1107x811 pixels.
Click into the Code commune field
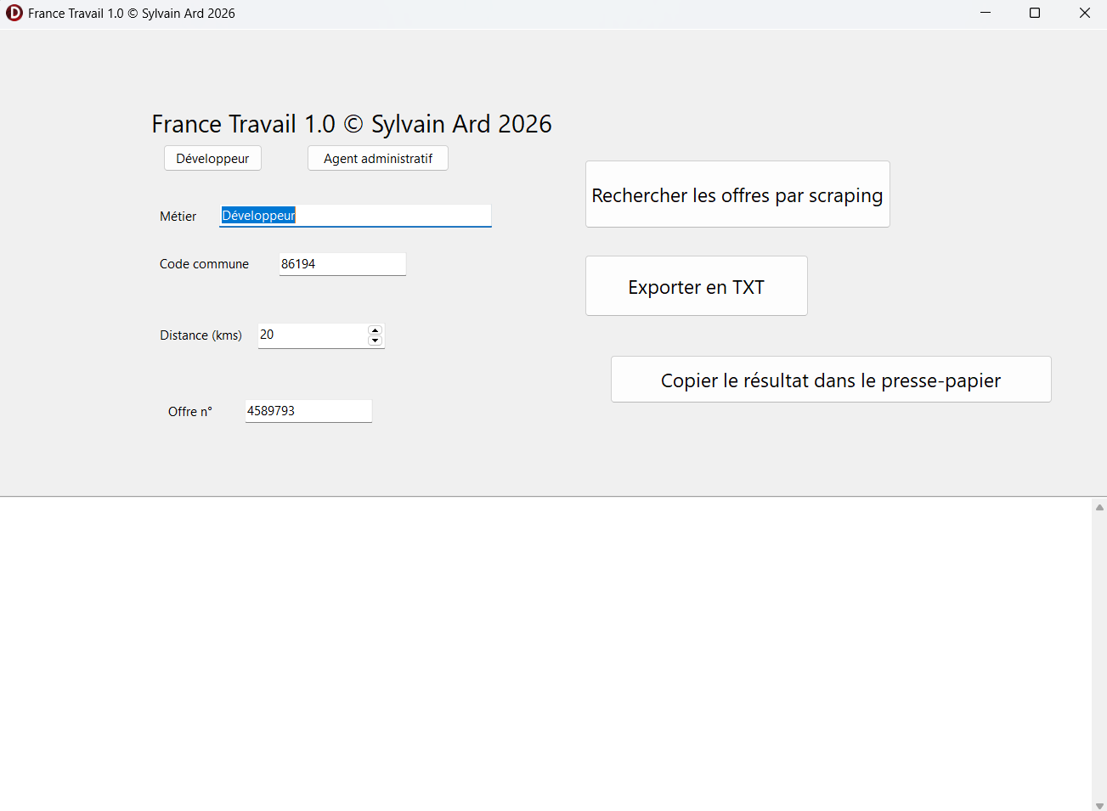[342, 264]
